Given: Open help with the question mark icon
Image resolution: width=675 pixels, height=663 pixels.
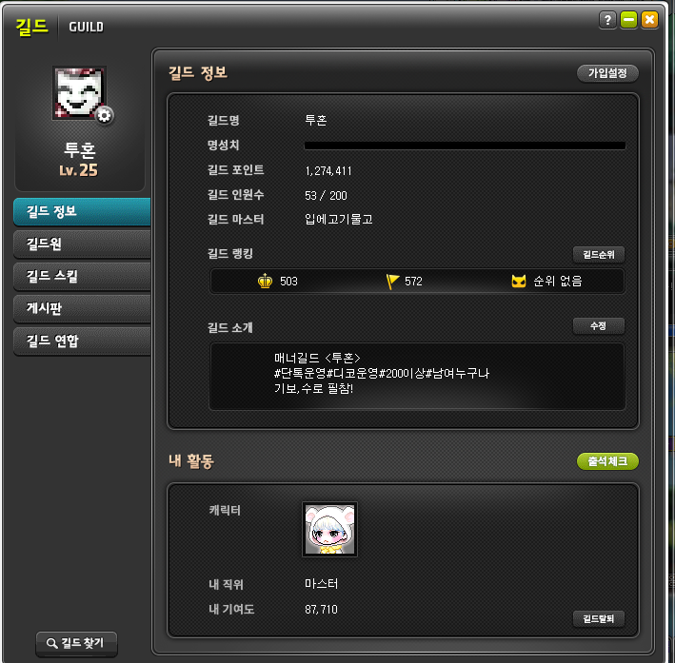Looking at the screenshot, I should pyautogui.click(x=607, y=20).
